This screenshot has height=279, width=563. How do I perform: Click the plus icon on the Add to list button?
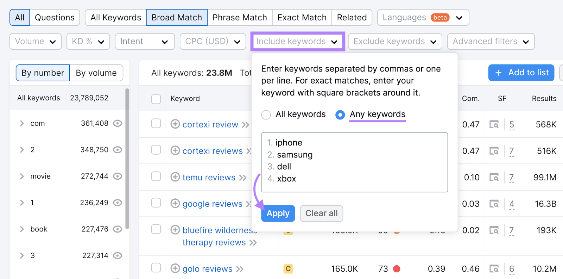(498, 73)
